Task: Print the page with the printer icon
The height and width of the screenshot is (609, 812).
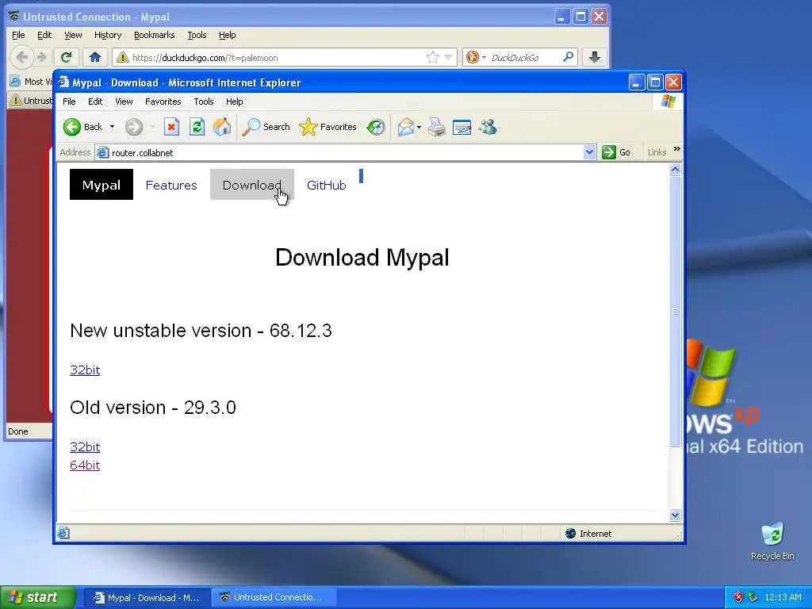Action: point(437,127)
